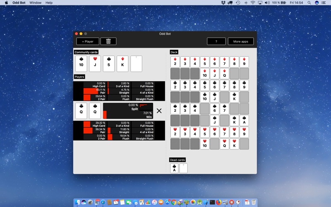This screenshot has width=331, height=207.
Task: Click the 0.00 % Split text
Action: (133, 107)
